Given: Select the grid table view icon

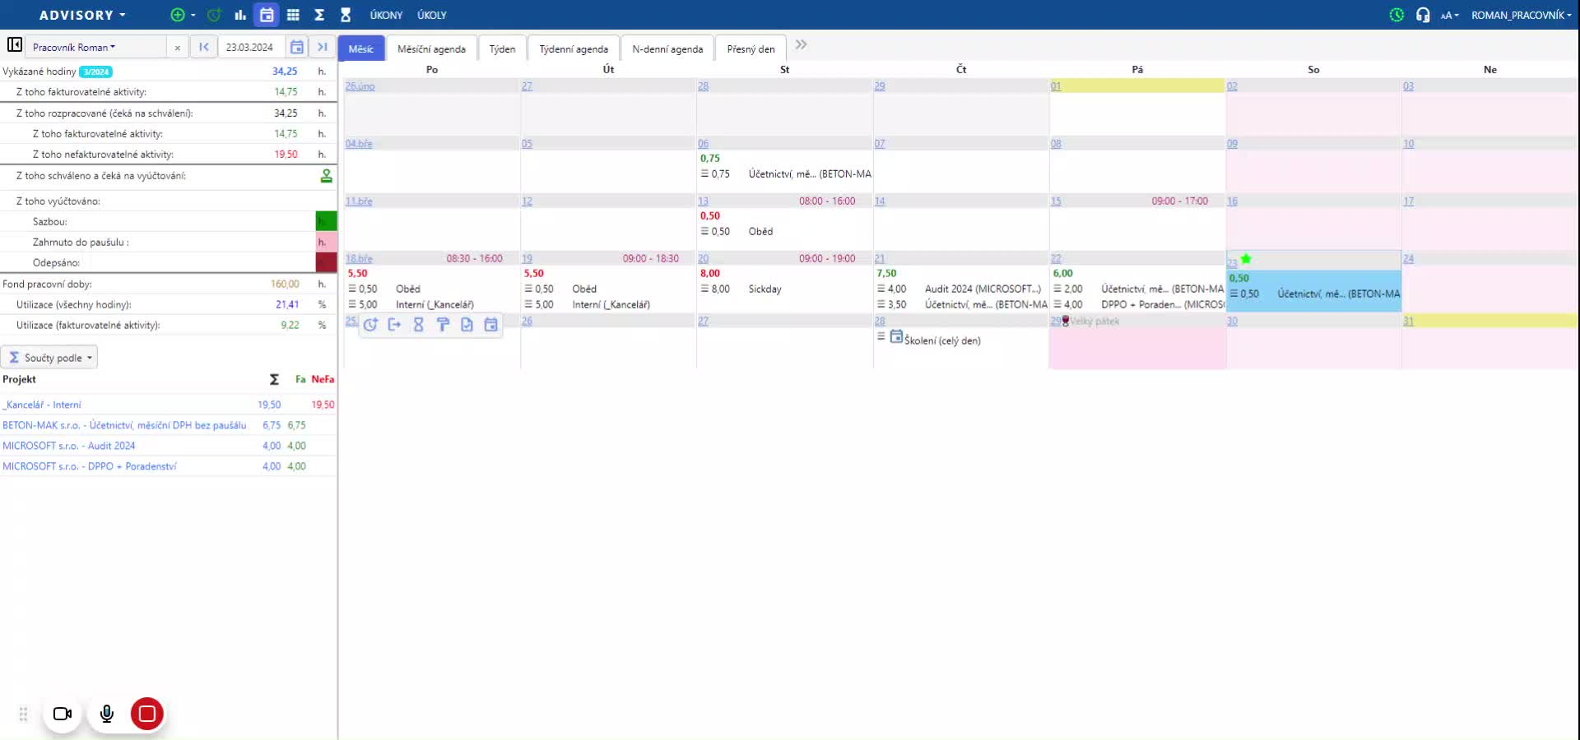Looking at the screenshot, I should 293,15.
